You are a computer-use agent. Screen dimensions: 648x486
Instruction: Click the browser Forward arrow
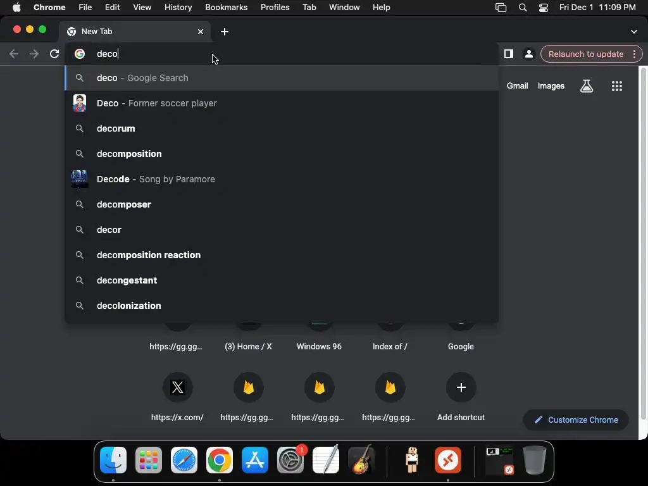pos(34,54)
